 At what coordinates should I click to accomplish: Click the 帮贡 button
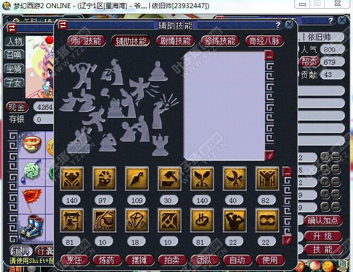[x=309, y=62]
